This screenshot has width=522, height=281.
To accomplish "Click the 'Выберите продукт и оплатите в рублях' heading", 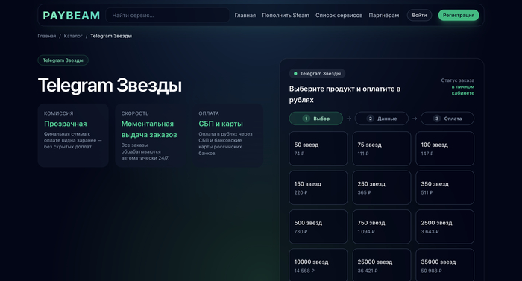I will [345, 94].
